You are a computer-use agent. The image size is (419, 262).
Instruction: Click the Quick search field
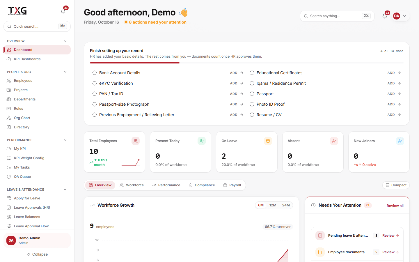click(x=37, y=26)
